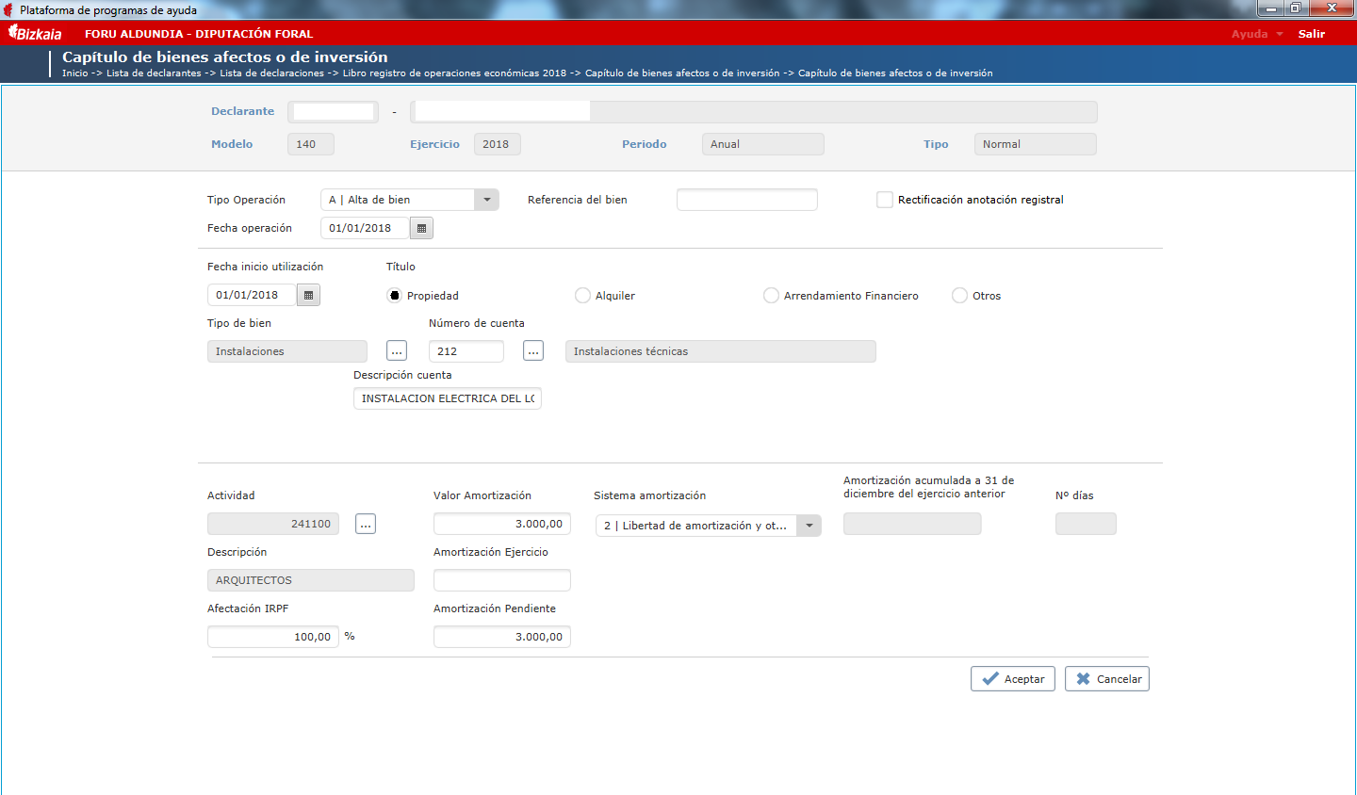Go to Inicio in breadcrumb
The image size is (1357, 795).
pos(74,73)
